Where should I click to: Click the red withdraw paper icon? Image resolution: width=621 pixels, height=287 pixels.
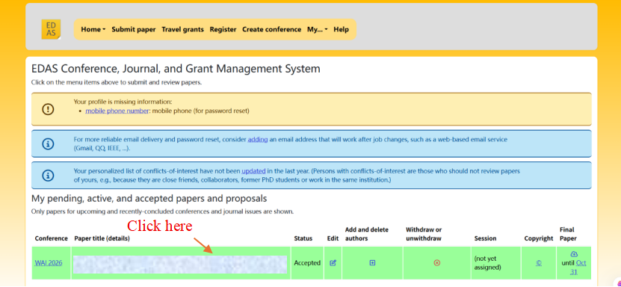coord(437,263)
